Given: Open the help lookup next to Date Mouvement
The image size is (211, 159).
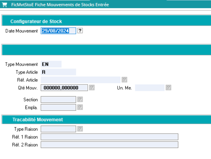Looking at the screenshot, I should pos(80,31).
